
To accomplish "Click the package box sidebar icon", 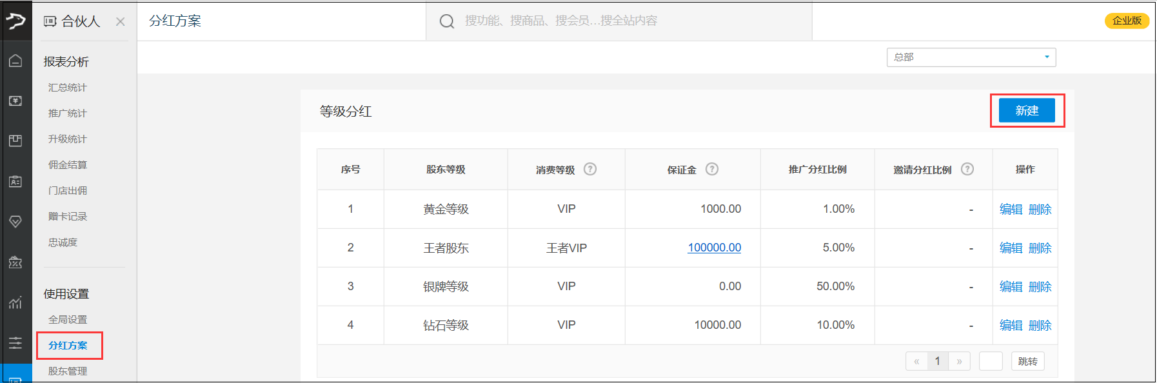I will [x=15, y=141].
